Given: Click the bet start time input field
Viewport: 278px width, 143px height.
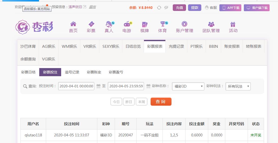Looking at the screenshot, I should tap(76, 86).
